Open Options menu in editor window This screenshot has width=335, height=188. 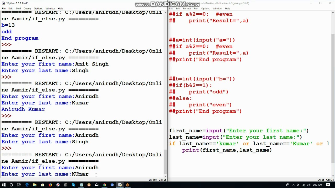point(205,9)
